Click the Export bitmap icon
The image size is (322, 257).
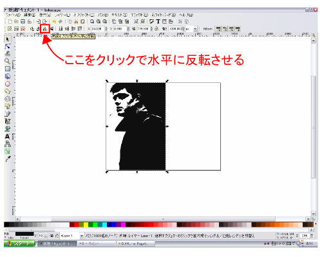click(x=44, y=21)
